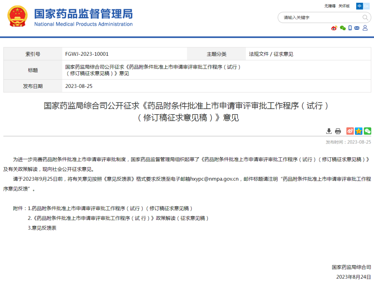Open the mobile phone icon in header
Image resolution: width=374 pixels, height=282 pixels.
(x=350, y=28)
